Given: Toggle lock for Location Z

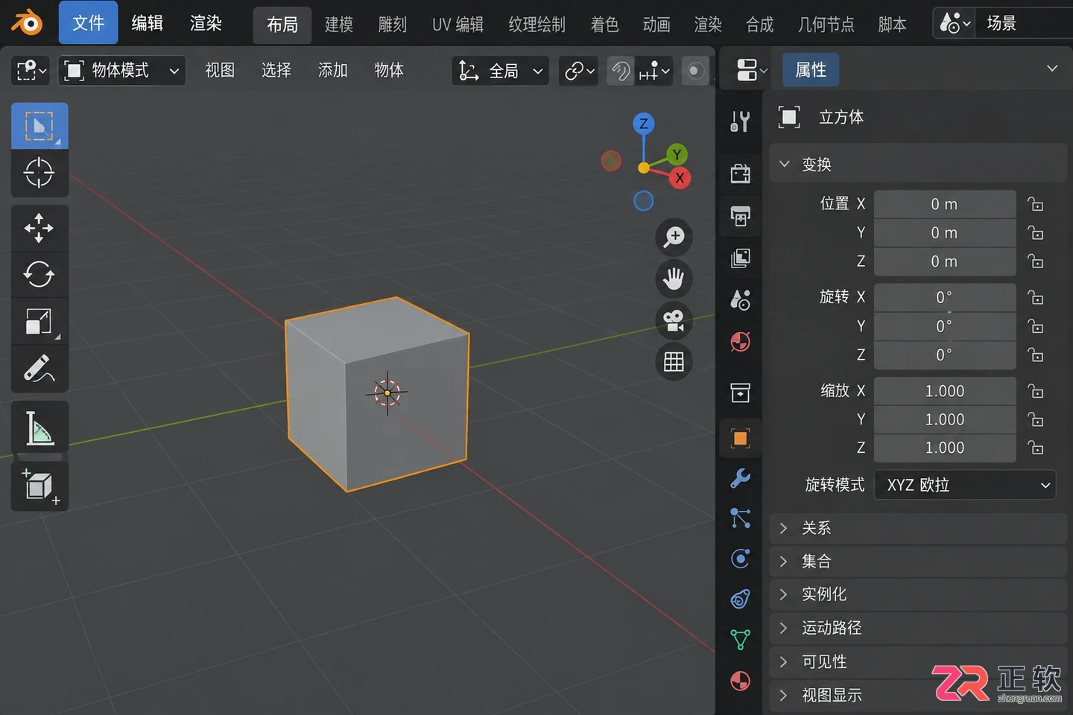Looking at the screenshot, I should point(1035,261).
